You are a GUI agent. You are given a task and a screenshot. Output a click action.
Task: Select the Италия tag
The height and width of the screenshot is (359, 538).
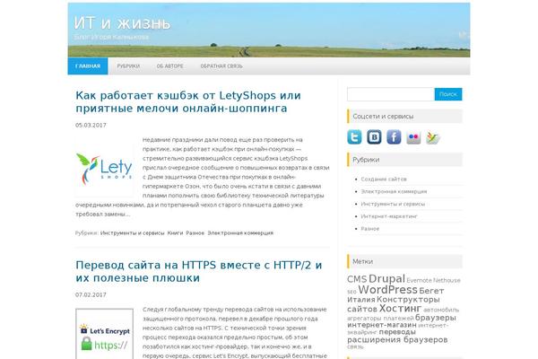[361, 300]
